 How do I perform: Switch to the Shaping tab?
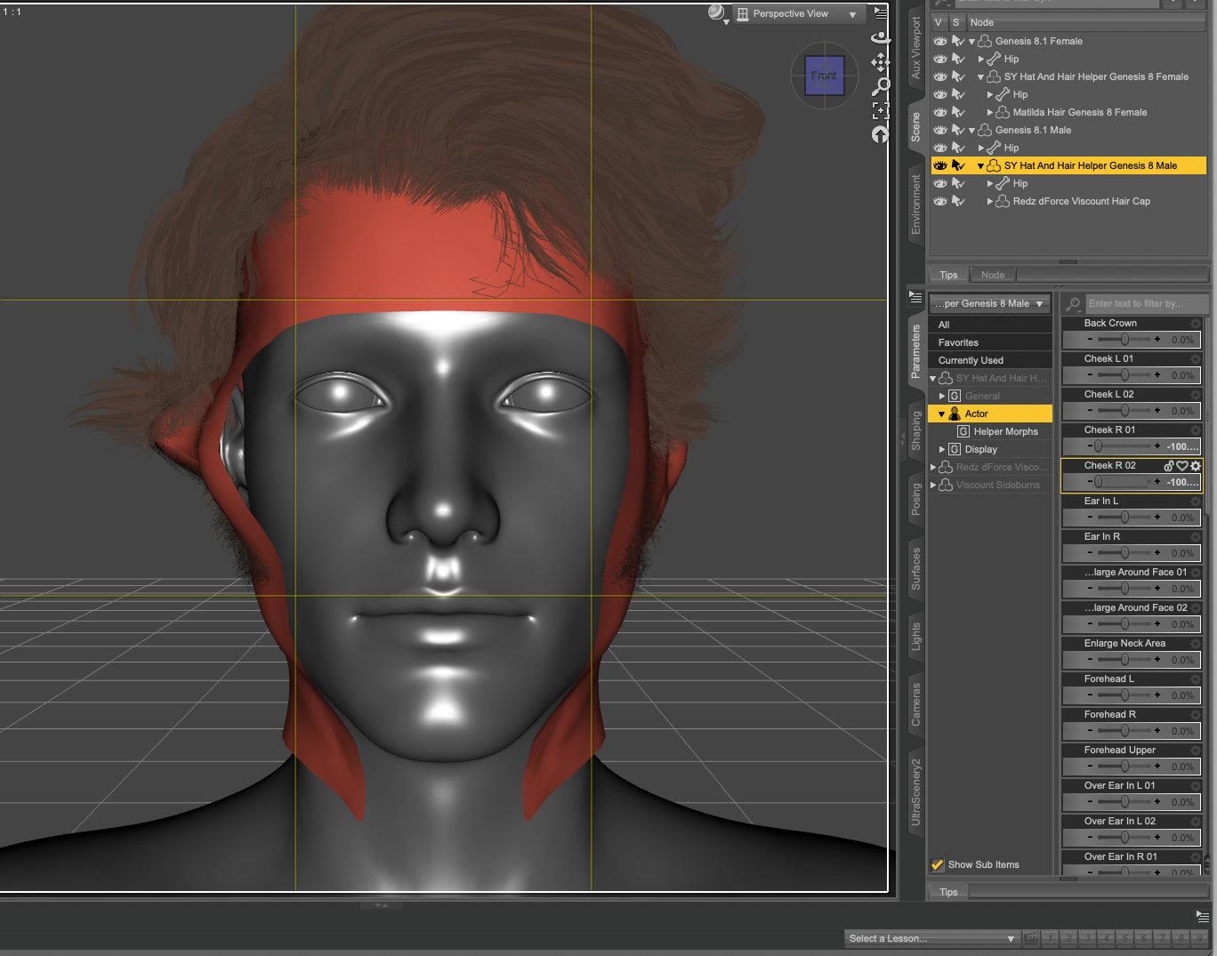915,430
